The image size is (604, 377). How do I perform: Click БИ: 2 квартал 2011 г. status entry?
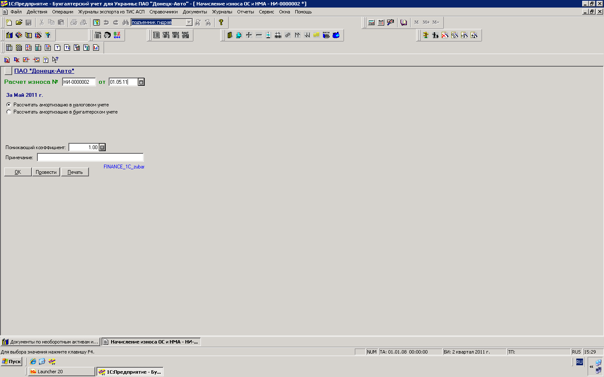click(474, 352)
